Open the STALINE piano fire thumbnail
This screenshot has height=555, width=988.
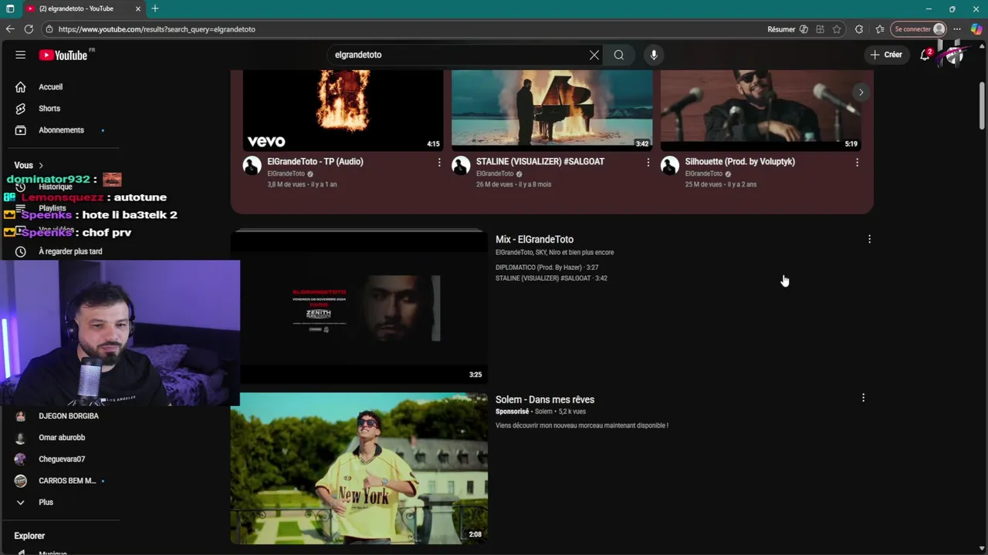click(552, 110)
